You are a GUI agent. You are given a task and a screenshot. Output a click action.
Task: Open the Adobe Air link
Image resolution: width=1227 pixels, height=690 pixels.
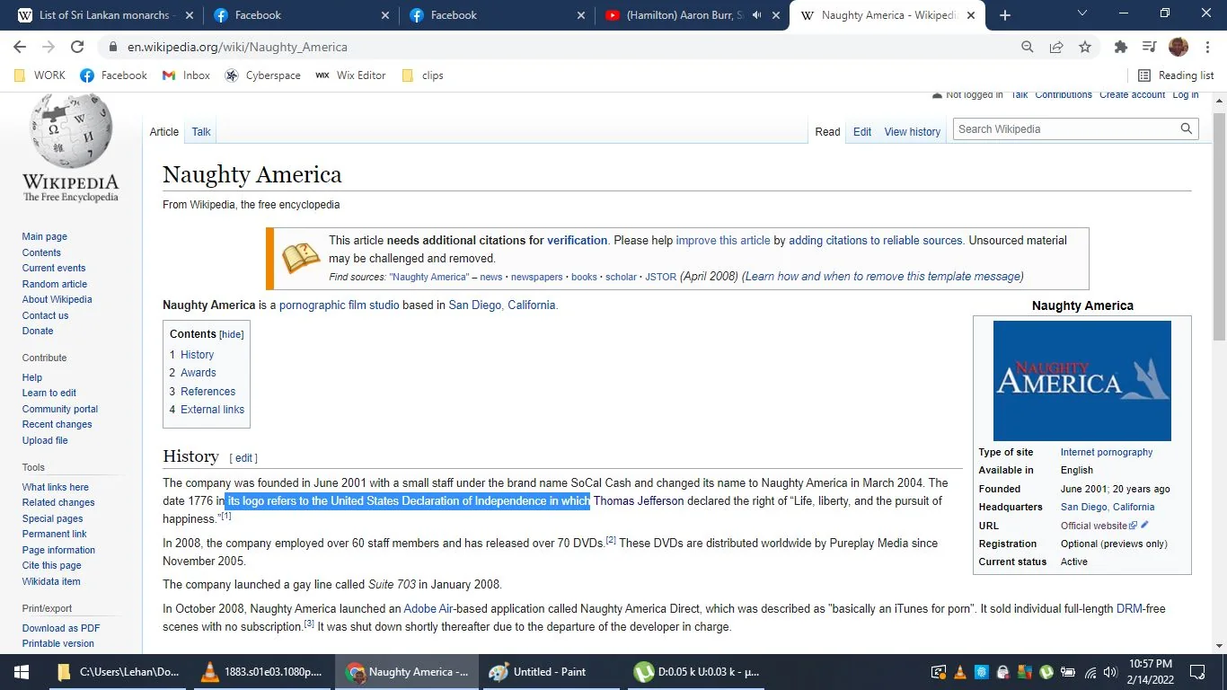tap(428, 609)
